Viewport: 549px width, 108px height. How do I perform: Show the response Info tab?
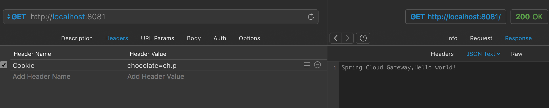[x=452, y=38]
